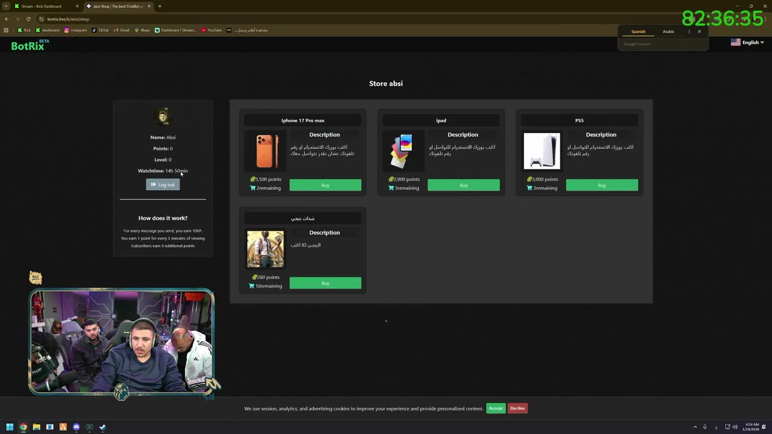
Task: Switch to the absi Shop browser tab
Action: point(118,6)
